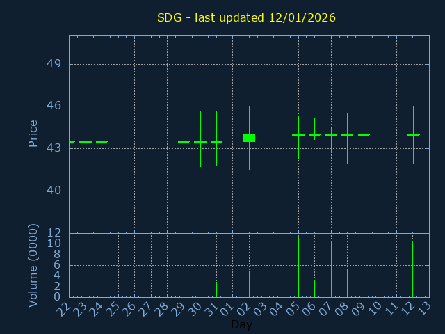Select the candlestick on day 05
Screen dimensions: 445x334
pos(298,135)
